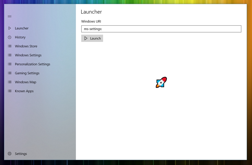This screenshot has width=252, height=165.
Task: Click the list icon beside Known Apps
Action: pyautogui.click(x=10, y=91)
